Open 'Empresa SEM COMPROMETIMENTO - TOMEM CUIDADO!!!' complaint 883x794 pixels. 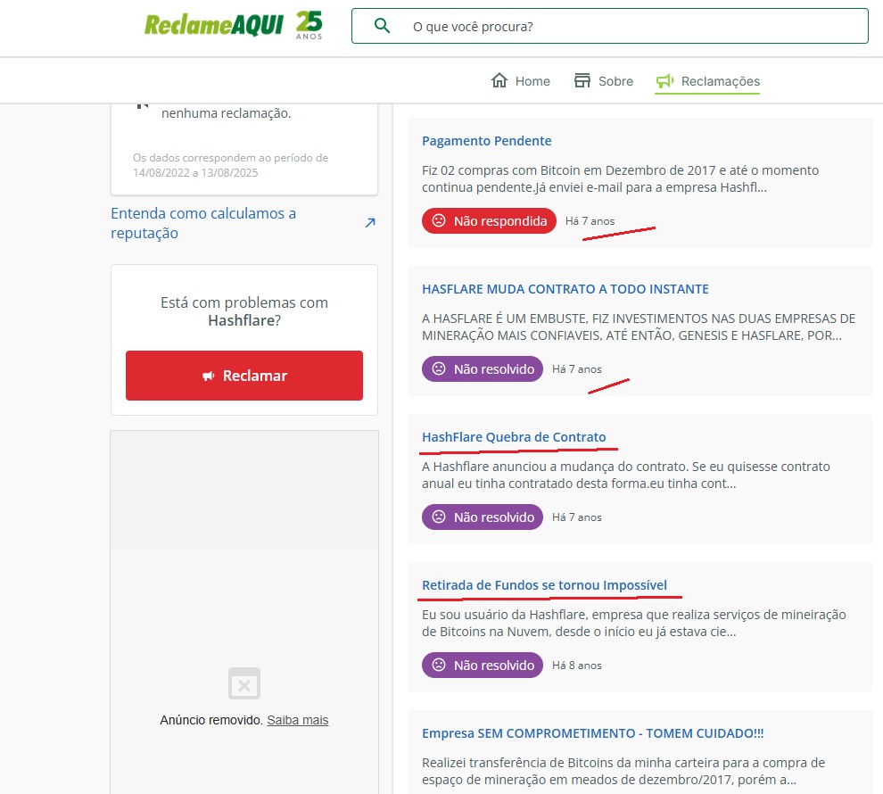click(x=593, y=733)
